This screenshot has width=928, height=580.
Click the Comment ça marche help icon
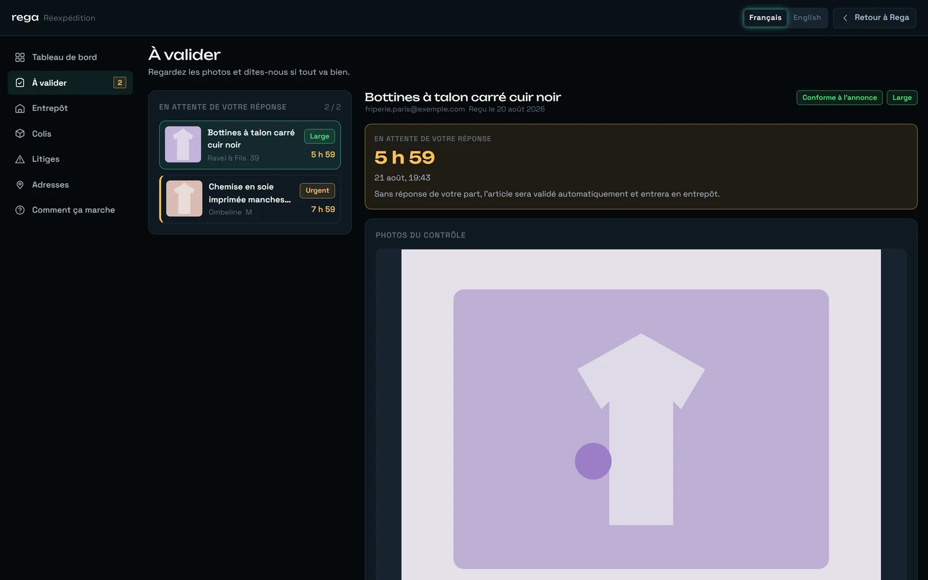[x=20, y=210]
